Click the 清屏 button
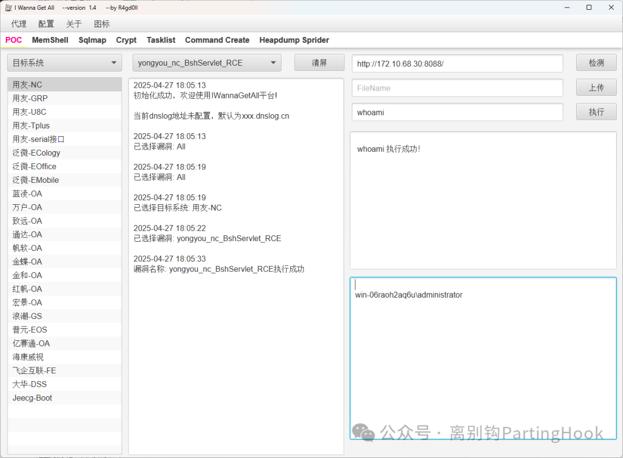Image resolution: width=623 pixels, height=458 pixels. point(319,63)
